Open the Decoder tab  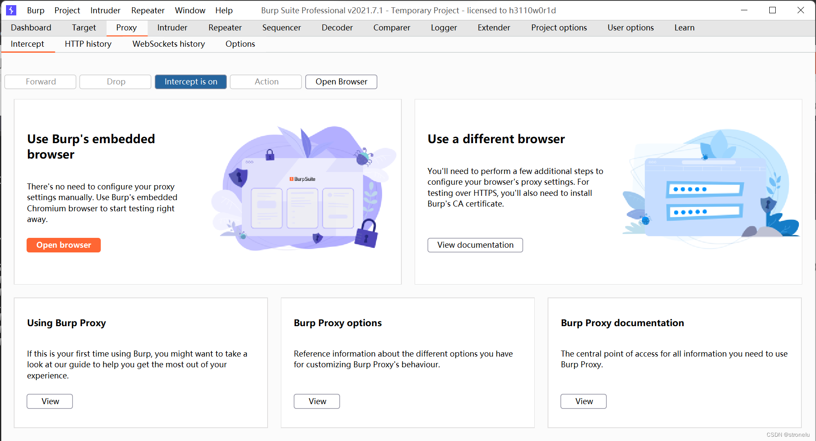(337, 28)
